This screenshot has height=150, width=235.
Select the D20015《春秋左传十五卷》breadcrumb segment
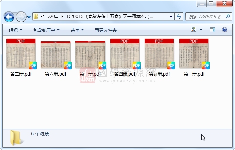click(110, 16)
